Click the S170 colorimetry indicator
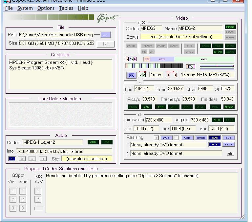This screenshot has height=222, width=252. click(x=217, y=52)
